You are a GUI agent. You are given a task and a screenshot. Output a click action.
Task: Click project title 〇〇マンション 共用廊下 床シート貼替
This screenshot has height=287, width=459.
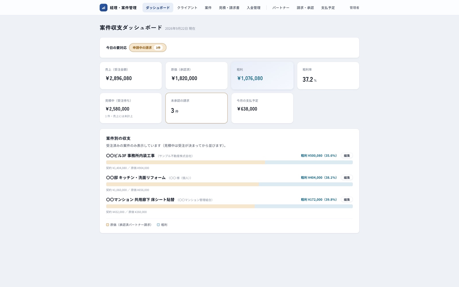click(140, 199)
